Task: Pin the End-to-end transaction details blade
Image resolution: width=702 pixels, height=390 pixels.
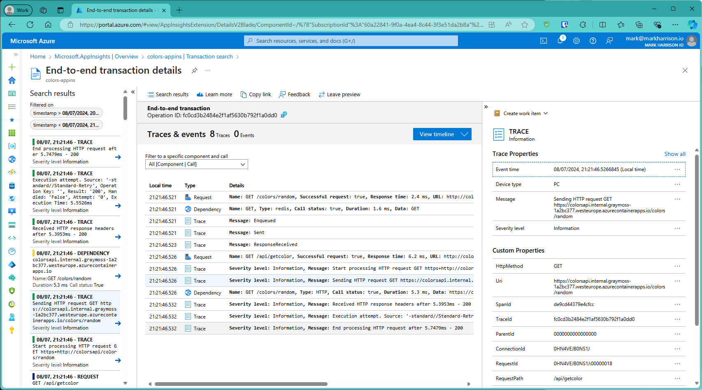Action: coord(195,70)
